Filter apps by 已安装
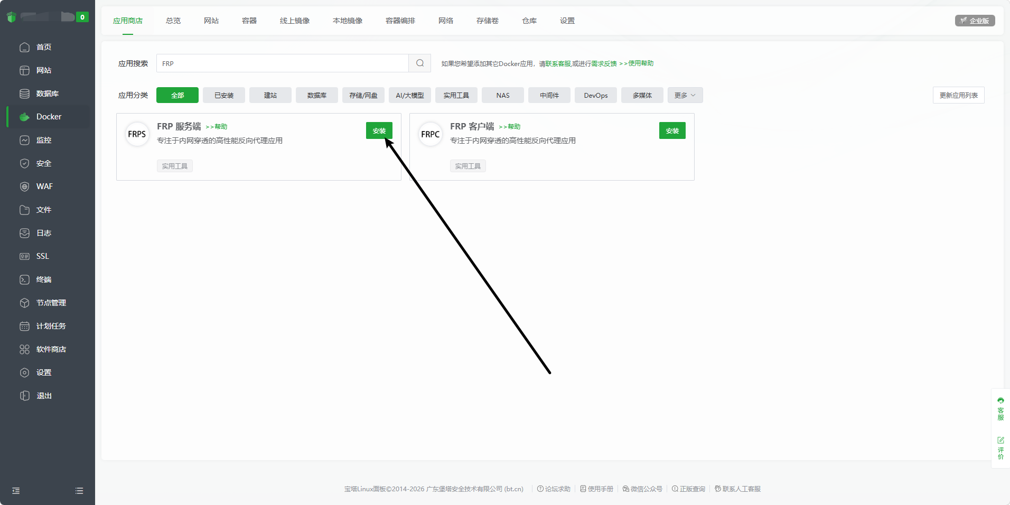This screenshot has height=505, width=1010. (x=224, y=95)
